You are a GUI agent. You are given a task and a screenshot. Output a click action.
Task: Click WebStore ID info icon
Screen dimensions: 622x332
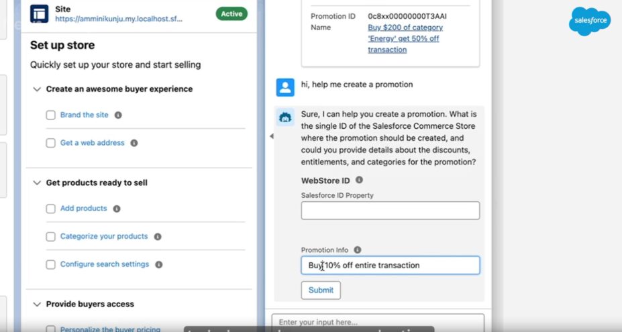[359, 180]
